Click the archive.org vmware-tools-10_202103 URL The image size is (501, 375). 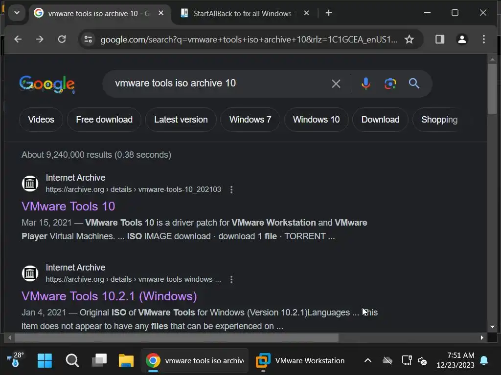133,189
